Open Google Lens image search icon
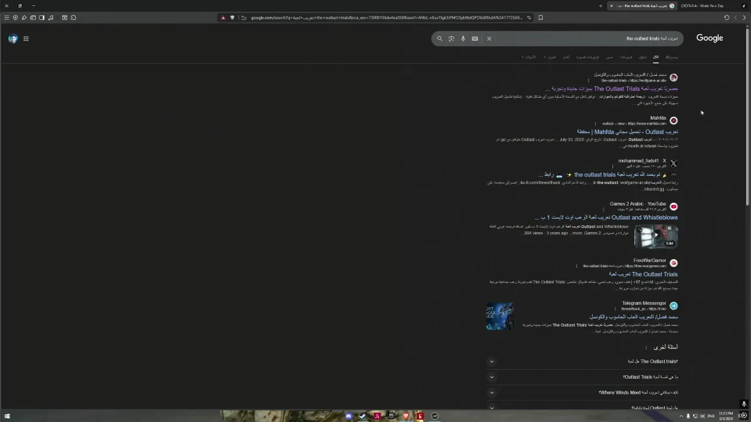Screen dimensions: 751x422 [x=451, y=39]
